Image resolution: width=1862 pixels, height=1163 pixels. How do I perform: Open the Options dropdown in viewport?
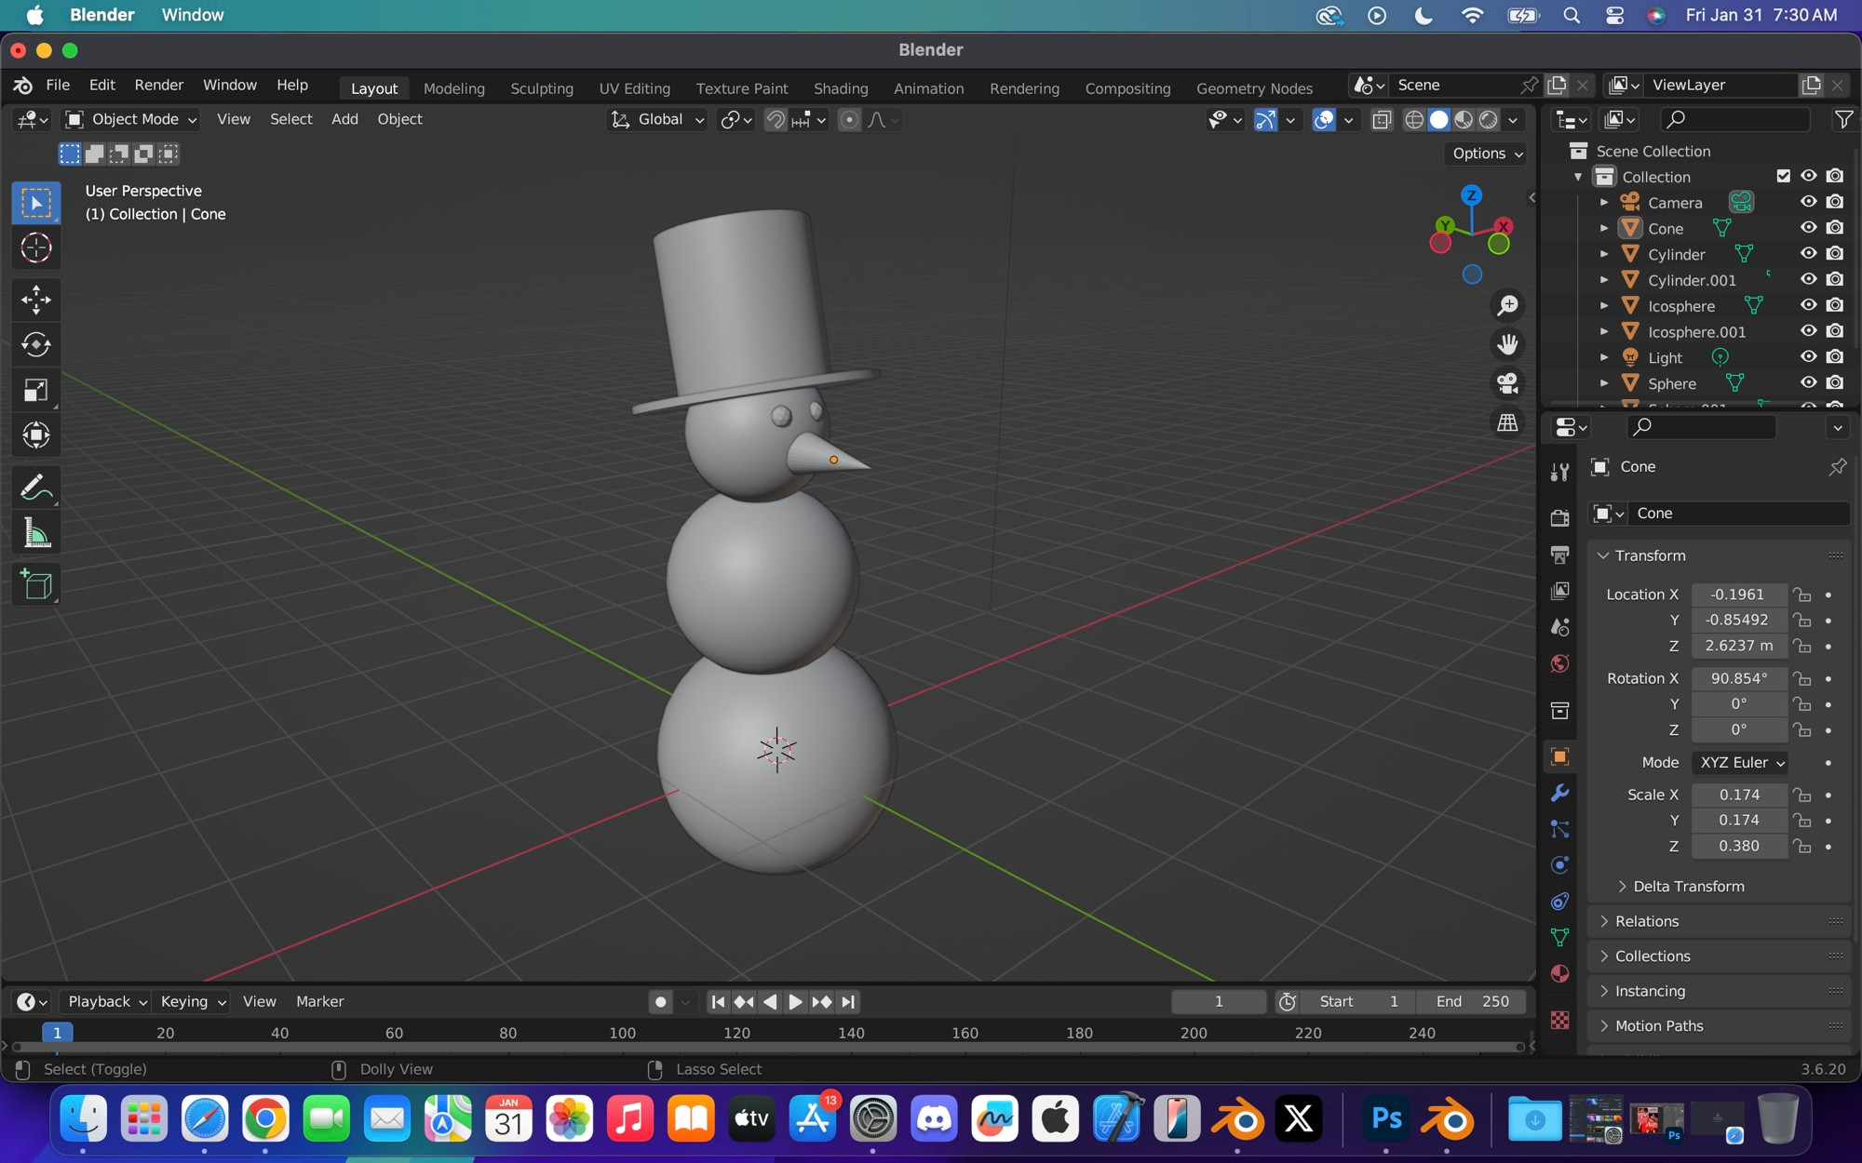(x=1486, y=154)
